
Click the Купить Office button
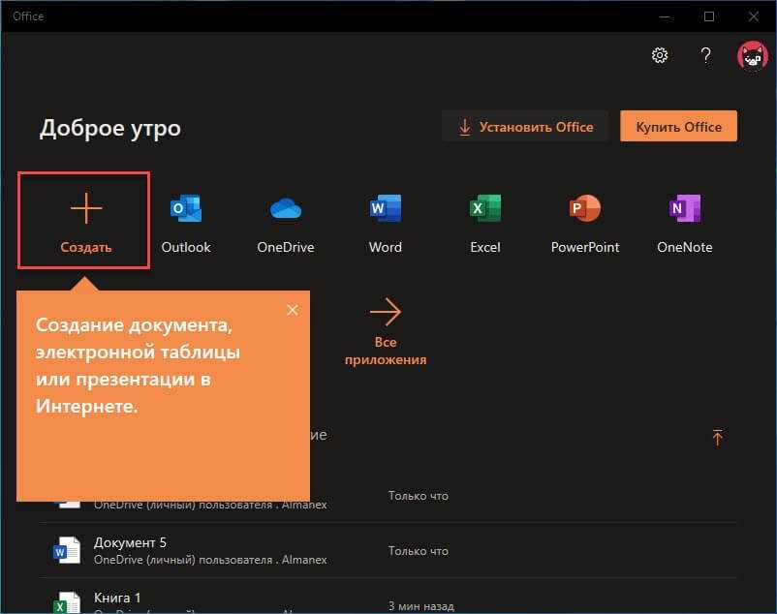tap(678, 126)
